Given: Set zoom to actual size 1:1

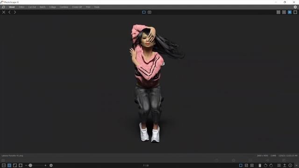Looking at the screenshot, I should [4, 165].
